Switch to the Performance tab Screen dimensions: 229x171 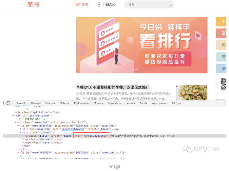[x=82, y=103]
